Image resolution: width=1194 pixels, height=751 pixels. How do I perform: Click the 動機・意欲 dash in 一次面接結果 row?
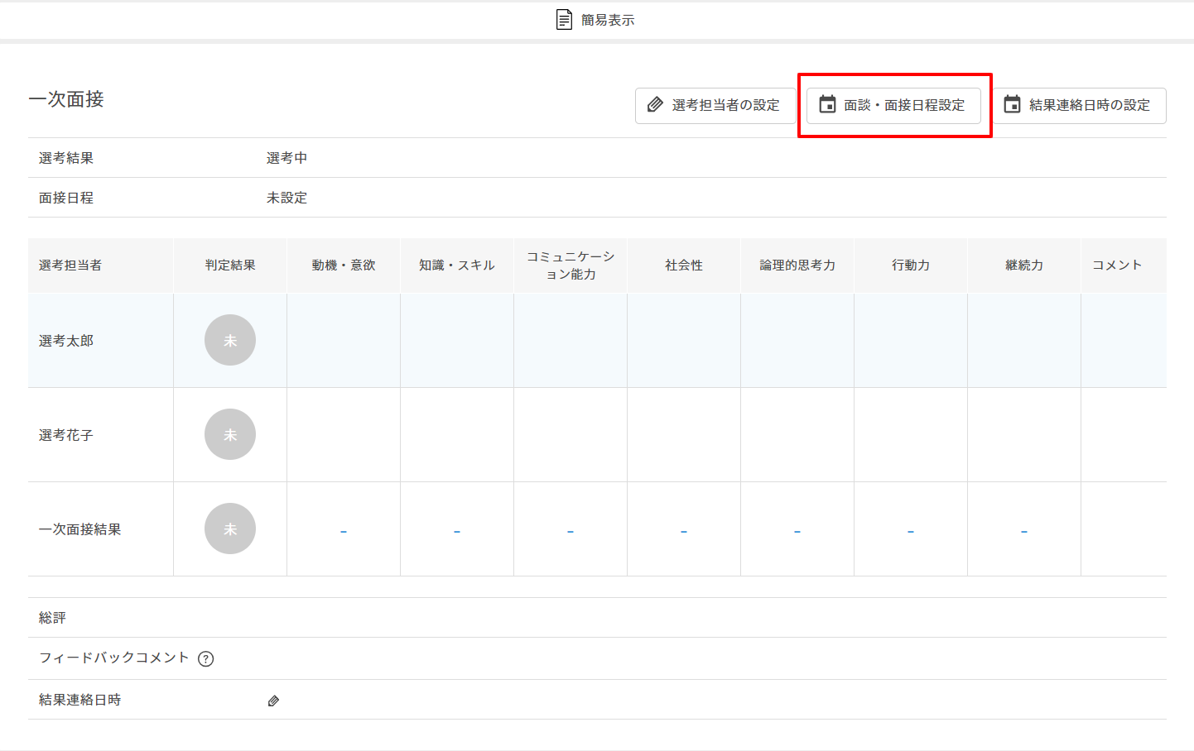tap(344, 531)
